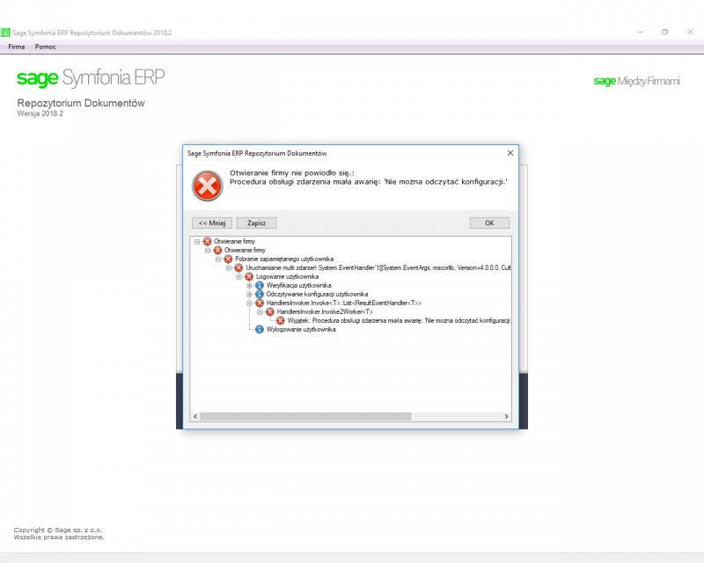The image size is (704, 563).
Task: Open the Firma menu
Action: pyautogui.click(x=17, y=47)
